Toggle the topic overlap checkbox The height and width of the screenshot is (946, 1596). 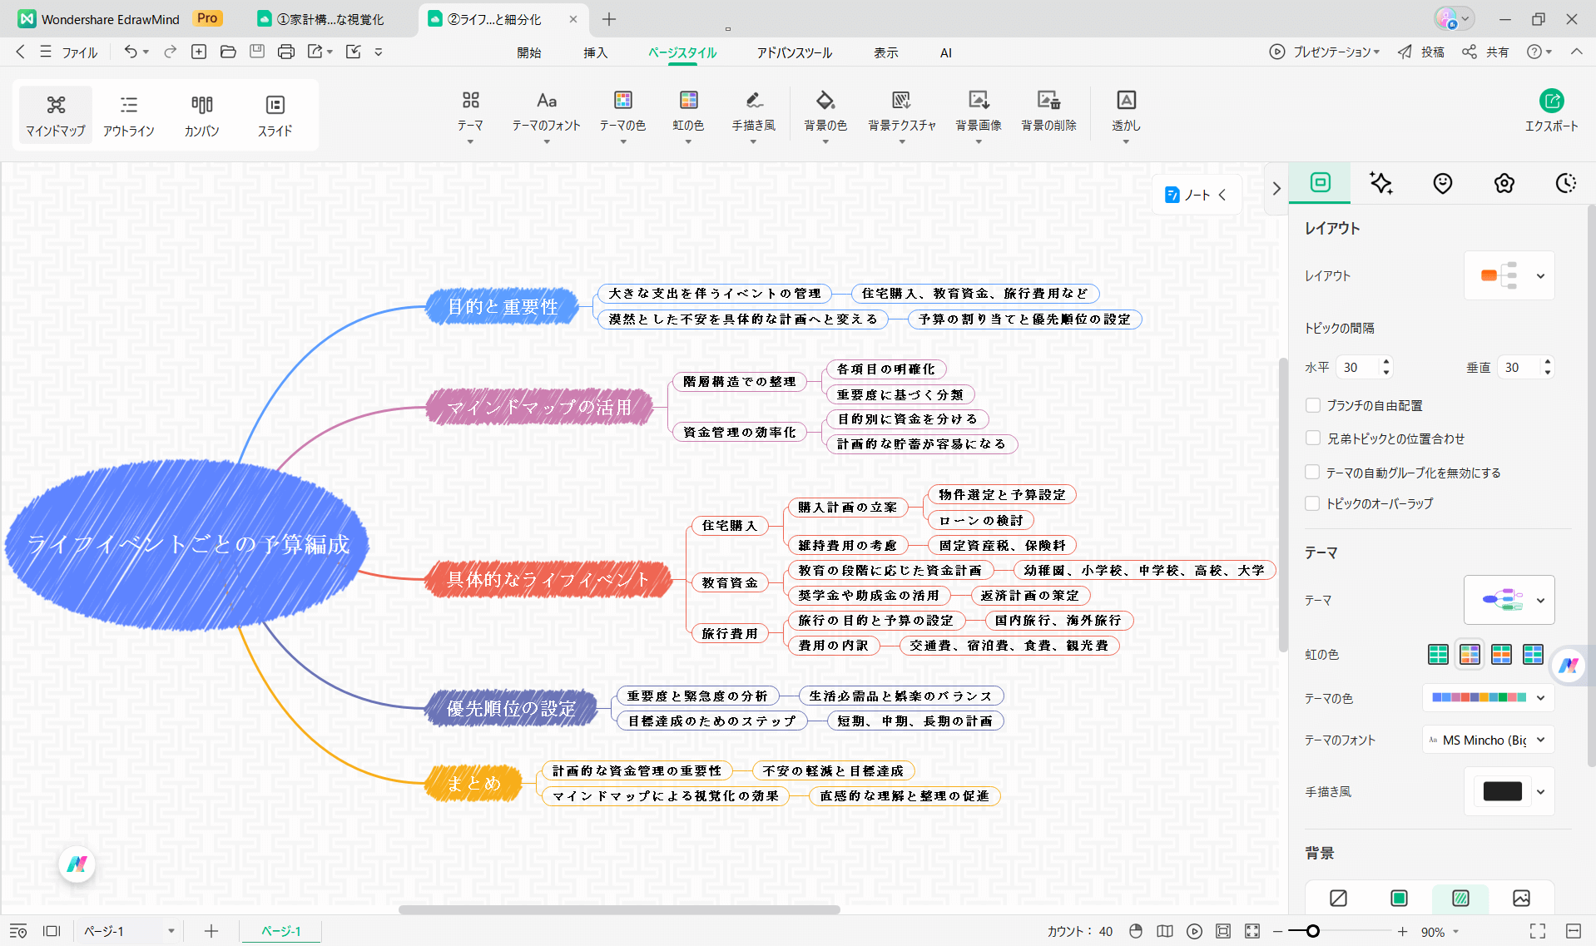coord(1313,503)
